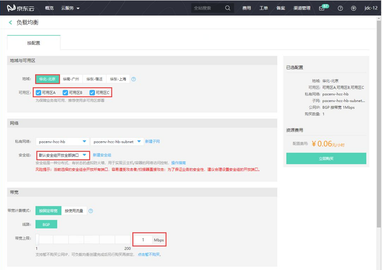
Task: Choose 按固定带宽 billing mode
Action: 48,211
